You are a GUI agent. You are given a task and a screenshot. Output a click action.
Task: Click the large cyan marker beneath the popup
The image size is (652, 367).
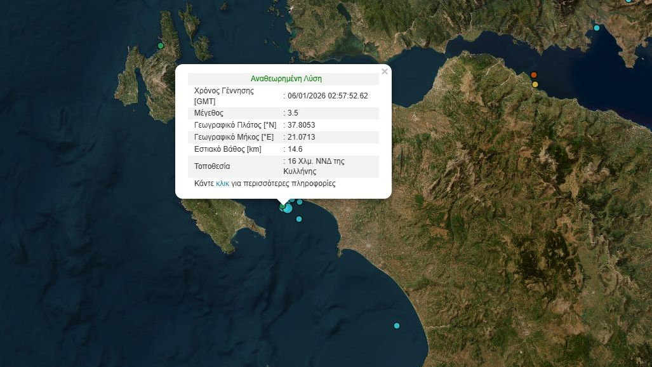click(288, 208)
